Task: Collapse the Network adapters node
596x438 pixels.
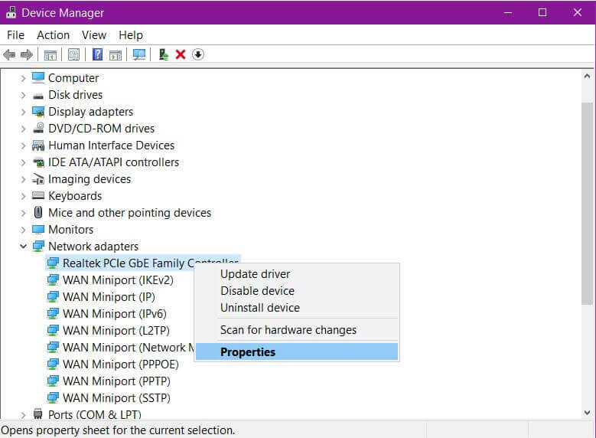Action: 23,247
